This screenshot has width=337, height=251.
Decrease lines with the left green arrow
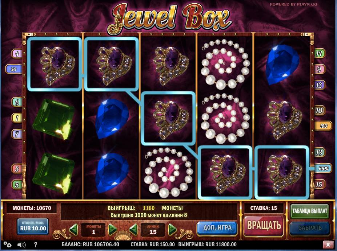[x=133, y=229]
